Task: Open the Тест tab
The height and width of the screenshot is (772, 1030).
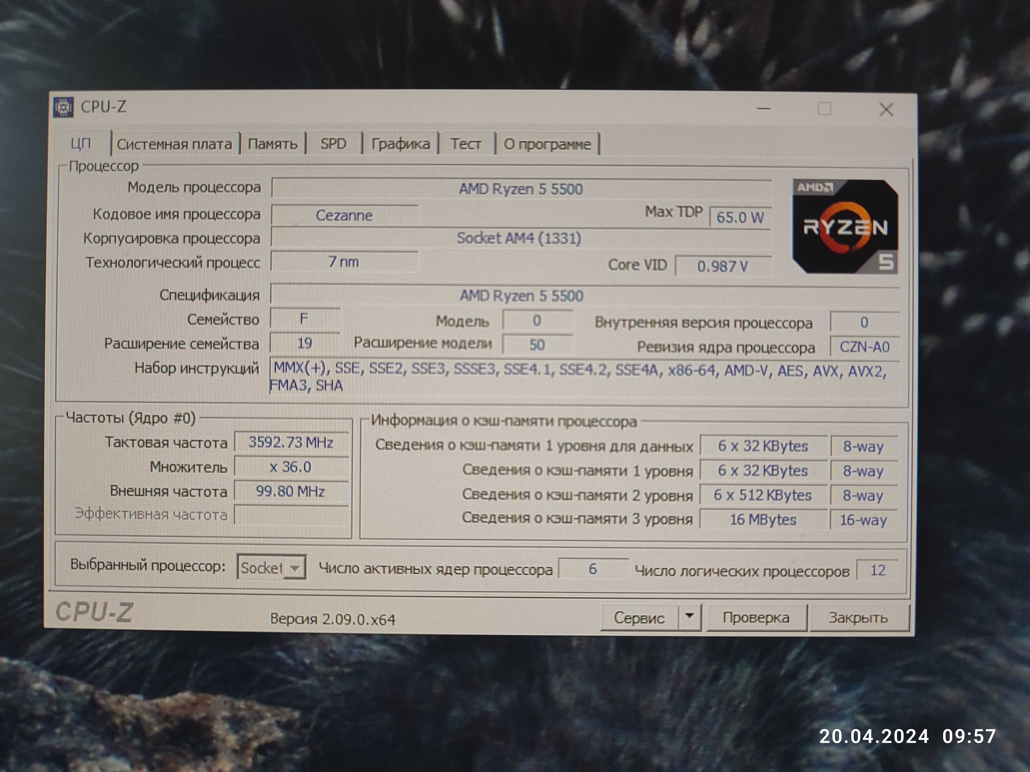Action: point(466,144)
